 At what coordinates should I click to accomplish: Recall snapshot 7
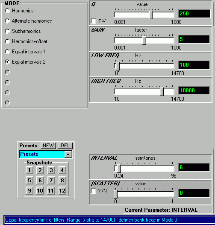pos(51,181)
